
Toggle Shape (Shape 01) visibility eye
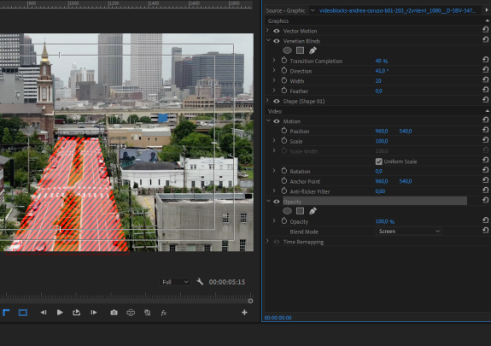pyautogui.click(x=277, y=101)
